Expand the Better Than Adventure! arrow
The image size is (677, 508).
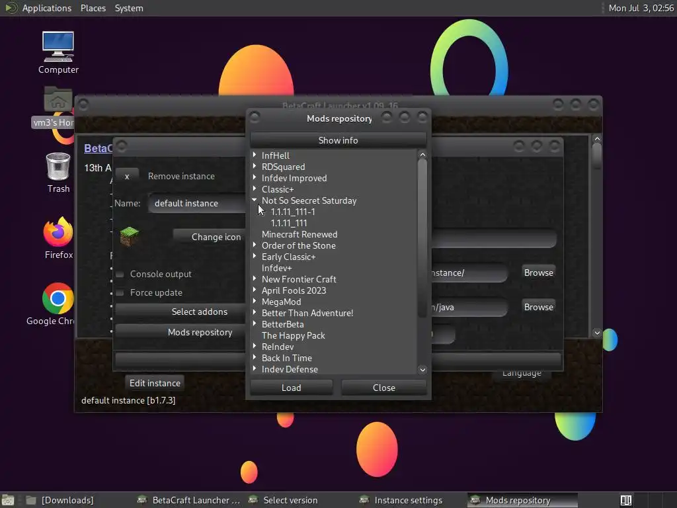[x=255, y=312]
